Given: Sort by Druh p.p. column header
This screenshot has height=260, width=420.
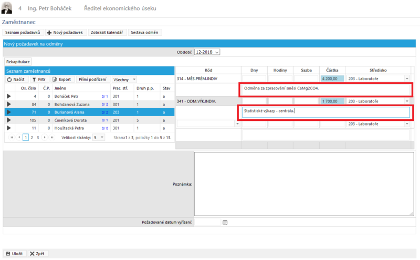Looking at the screenshot, I should point(145,88).
